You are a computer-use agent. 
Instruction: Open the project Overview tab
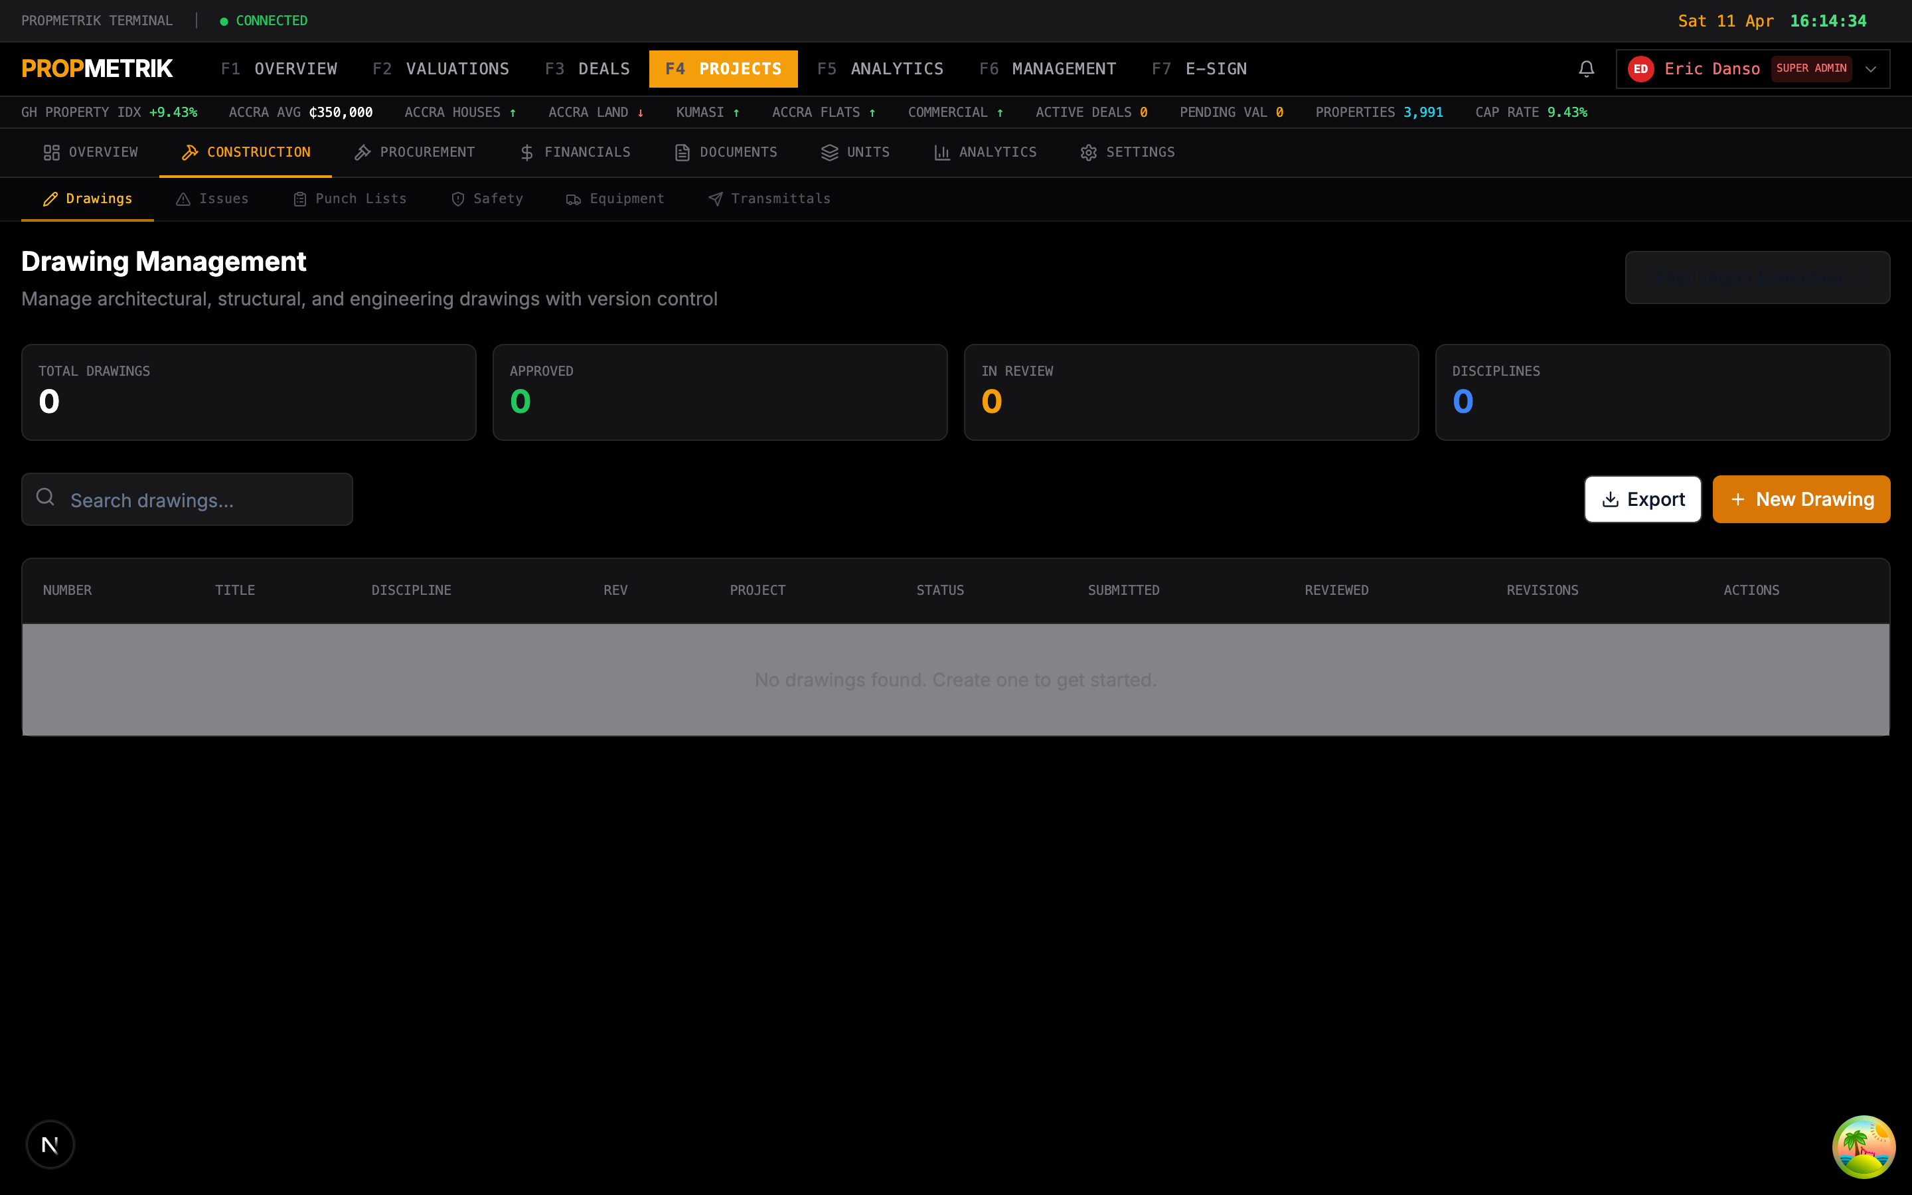tap(90, 153)
